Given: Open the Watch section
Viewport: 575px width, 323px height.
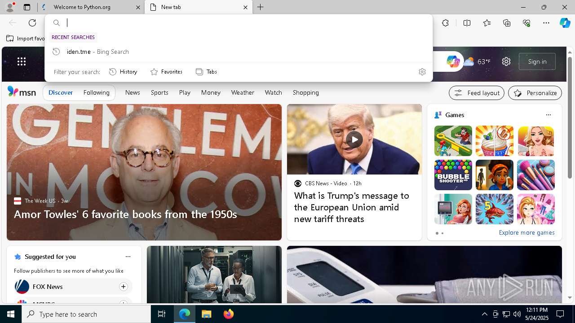Looking at the screenshot, I should coord(273,92).
